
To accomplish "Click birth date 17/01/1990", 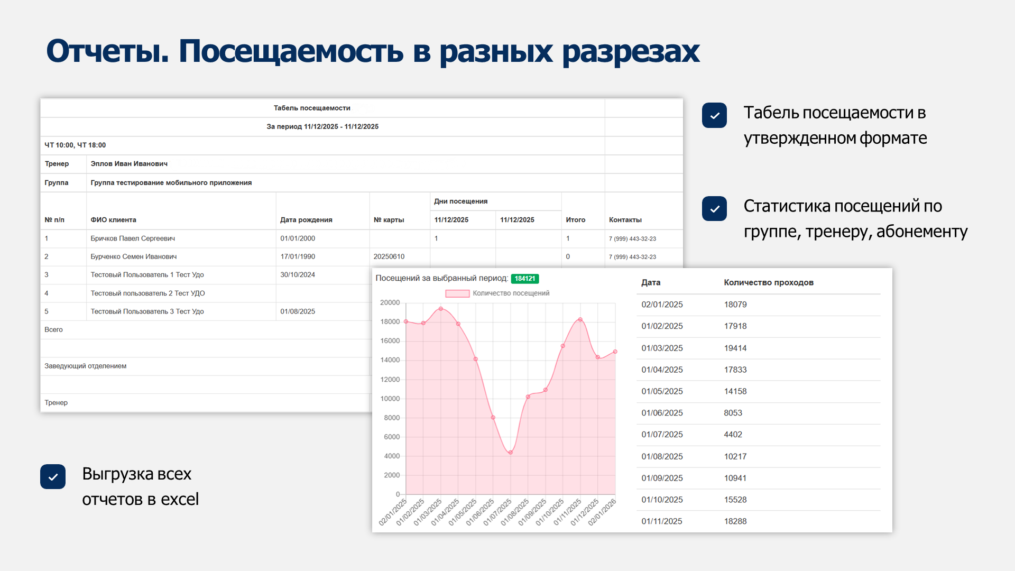I will [x=298, y=256].
